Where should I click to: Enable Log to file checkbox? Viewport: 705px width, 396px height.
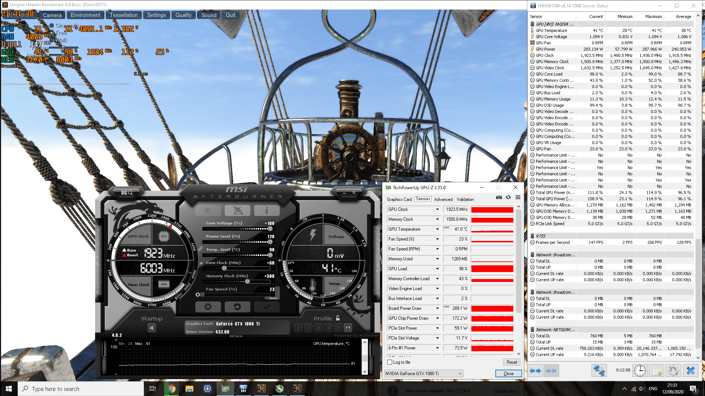pyautogui.click(x=390, y=362)
